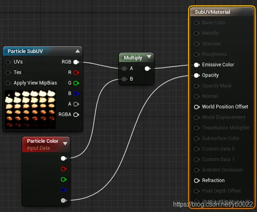Click the World Position Offset input pin

click(197, 107)
